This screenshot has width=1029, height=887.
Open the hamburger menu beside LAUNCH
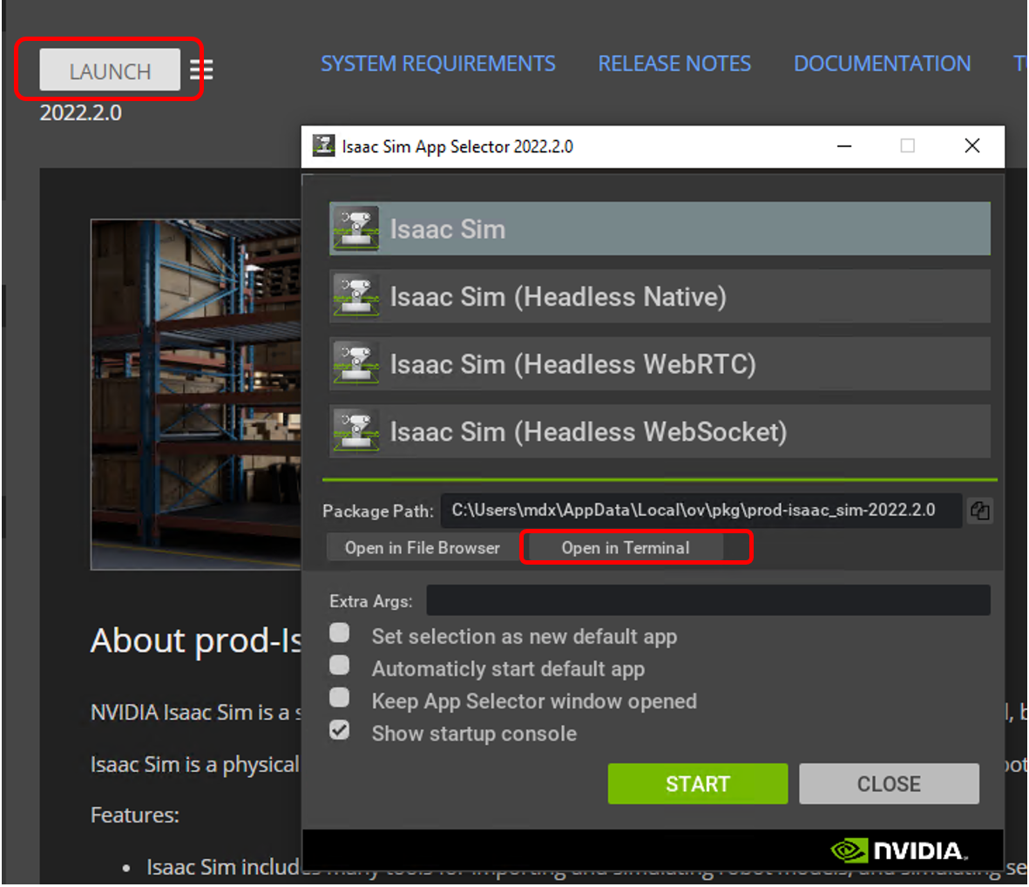[201, 69]
